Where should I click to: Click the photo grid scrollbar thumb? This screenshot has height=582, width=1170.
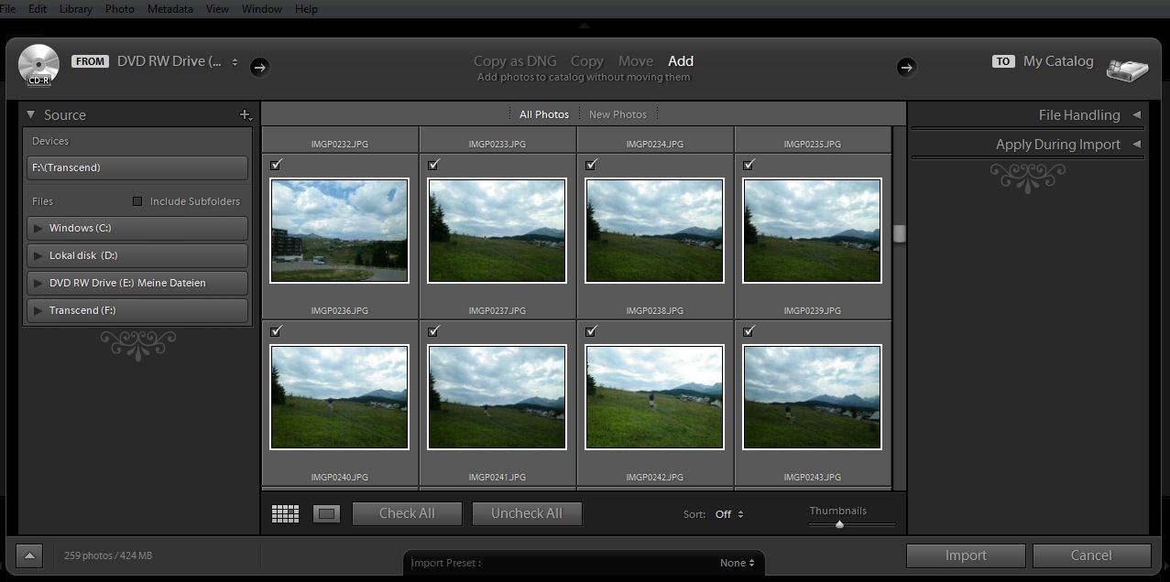[x=899, y=233]
